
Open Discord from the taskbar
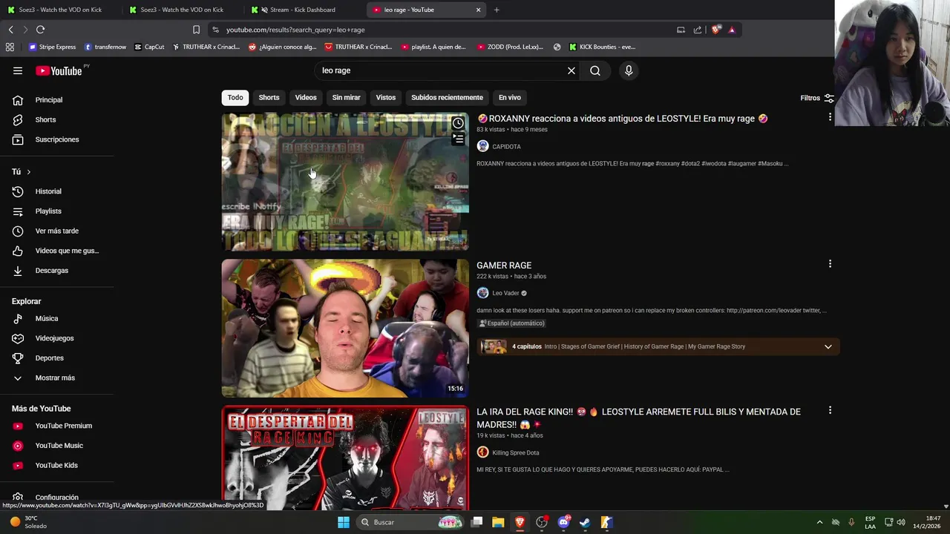563,522
